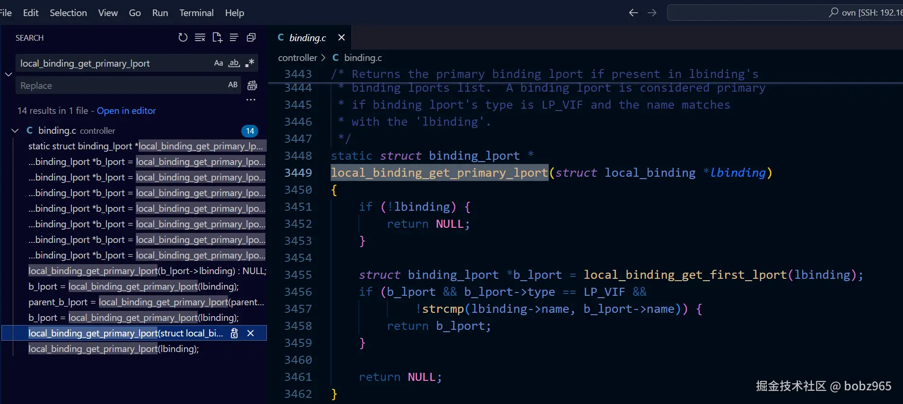Open result with '(b_lport->lbinding) : NULL;'
903x404 pixels.
pyautogui.click(x=147, y=271)
